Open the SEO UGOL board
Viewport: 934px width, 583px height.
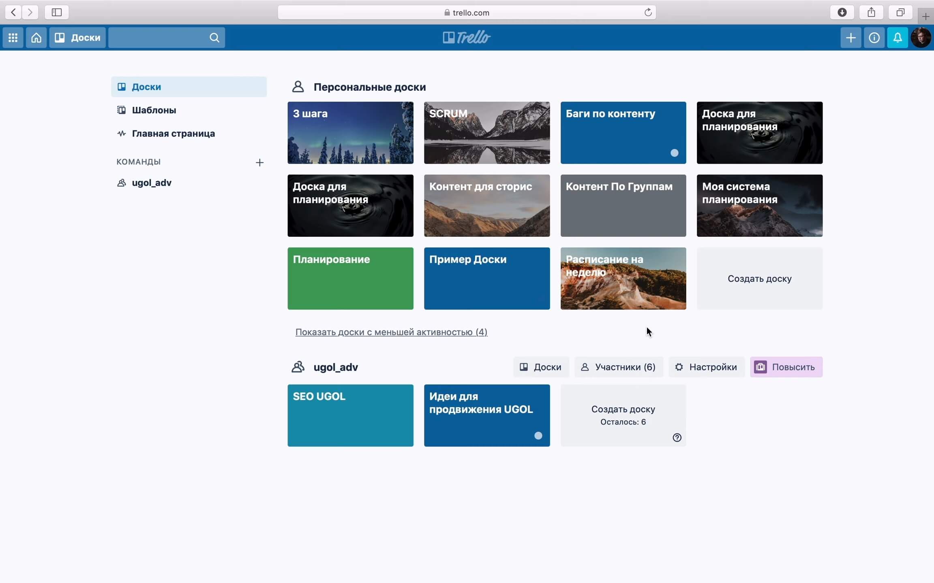(350, 415)
